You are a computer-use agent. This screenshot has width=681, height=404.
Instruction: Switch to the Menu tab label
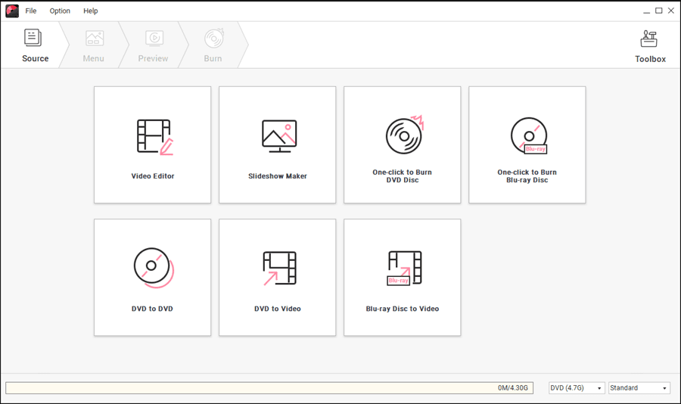(93, 58)
